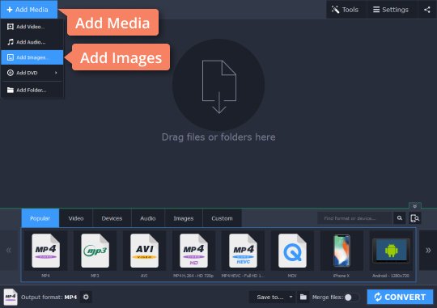Click the file drop zone icon
The height and width of the screenshot is (308, 437).
tap(218, 85)
